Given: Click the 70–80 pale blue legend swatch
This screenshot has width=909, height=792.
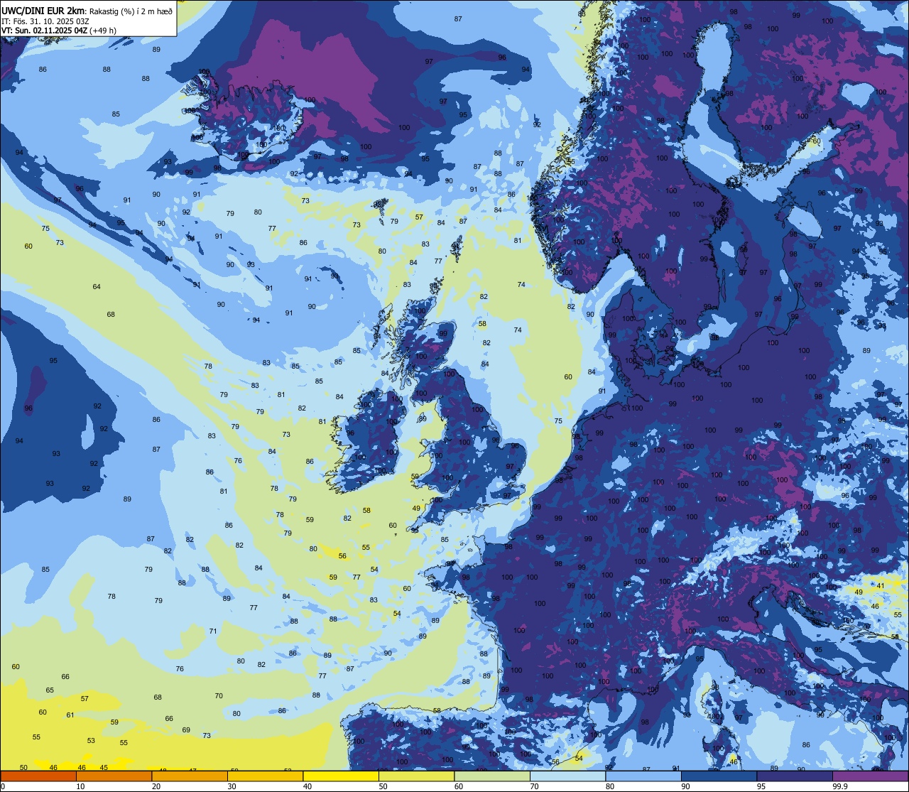Looking at the screenshot, I should click(567, 776).
